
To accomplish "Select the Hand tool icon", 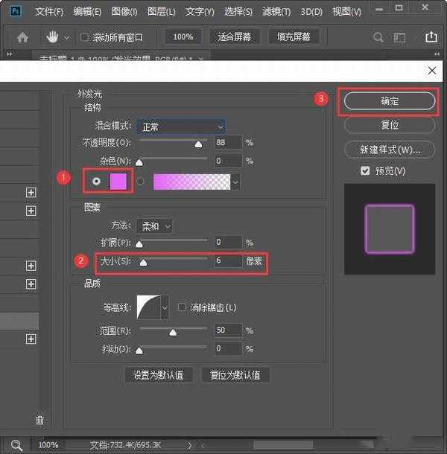I will pyautogui.click(x=54, y=36).
